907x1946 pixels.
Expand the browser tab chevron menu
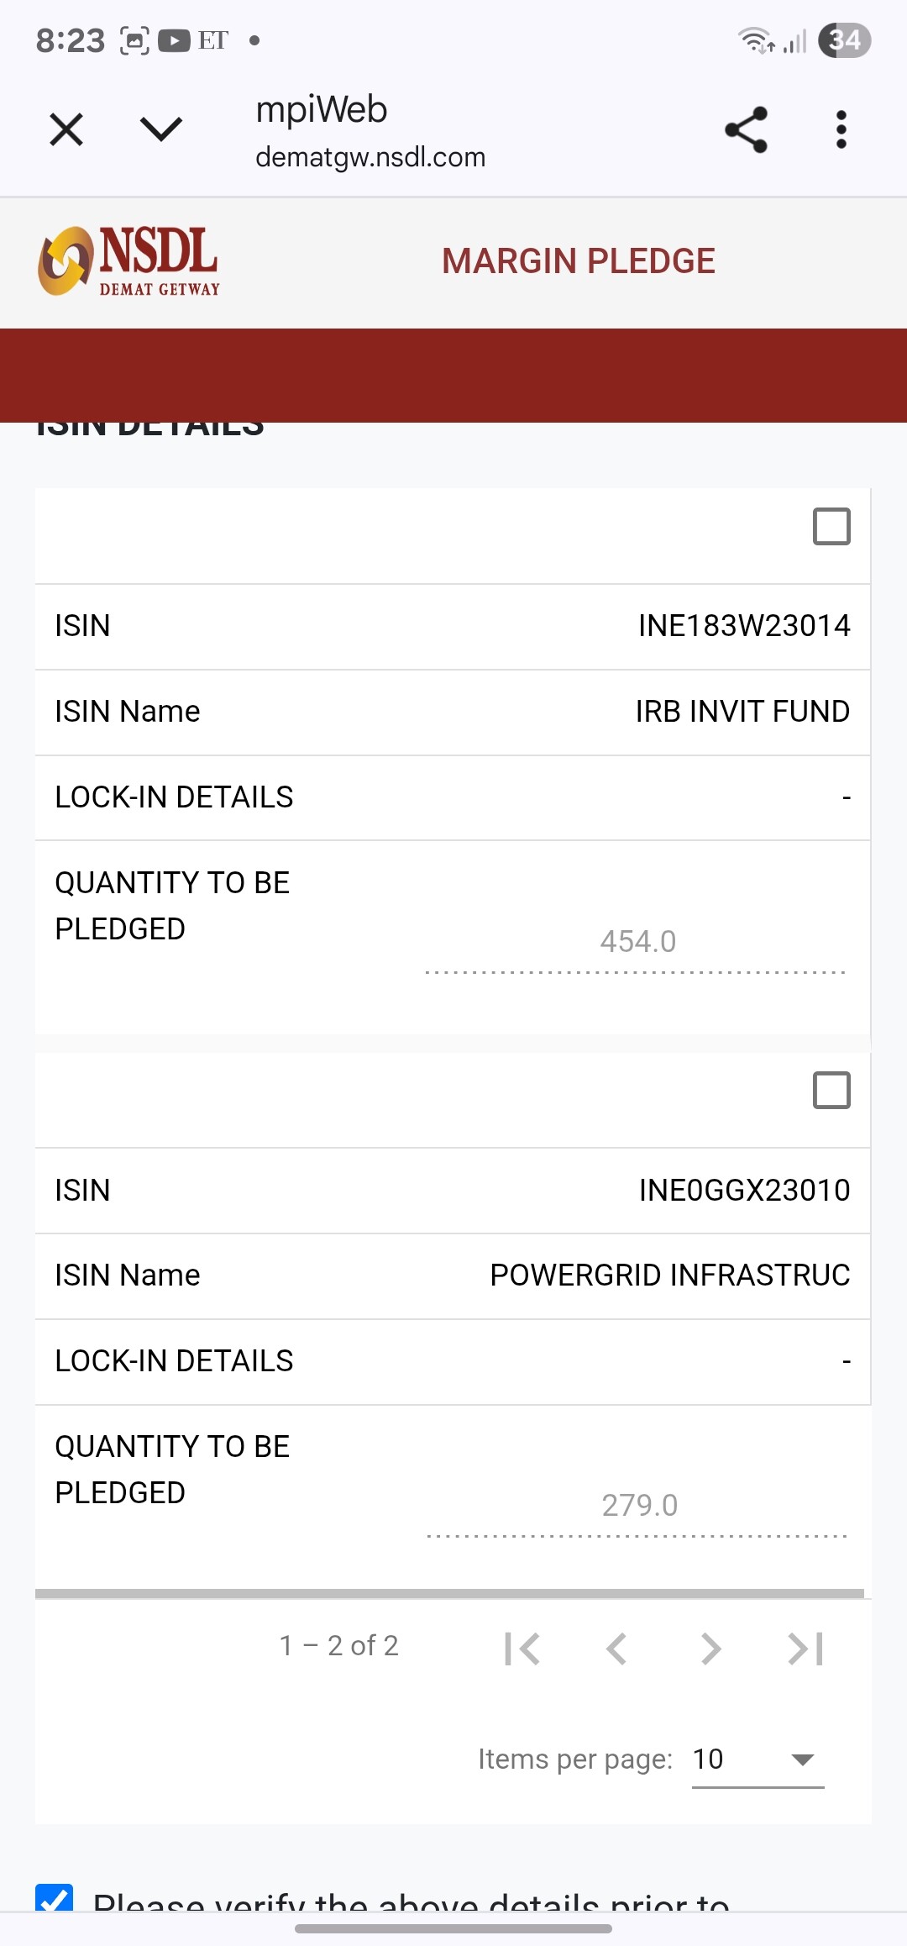[x=160, y=129]
